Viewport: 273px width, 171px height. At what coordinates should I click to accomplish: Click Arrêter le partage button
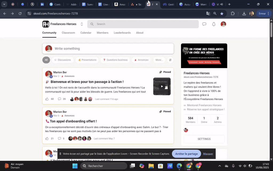(186, 154)
